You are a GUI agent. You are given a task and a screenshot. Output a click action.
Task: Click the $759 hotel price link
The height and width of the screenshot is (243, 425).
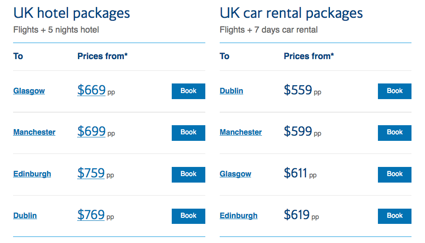coord(91,173)
